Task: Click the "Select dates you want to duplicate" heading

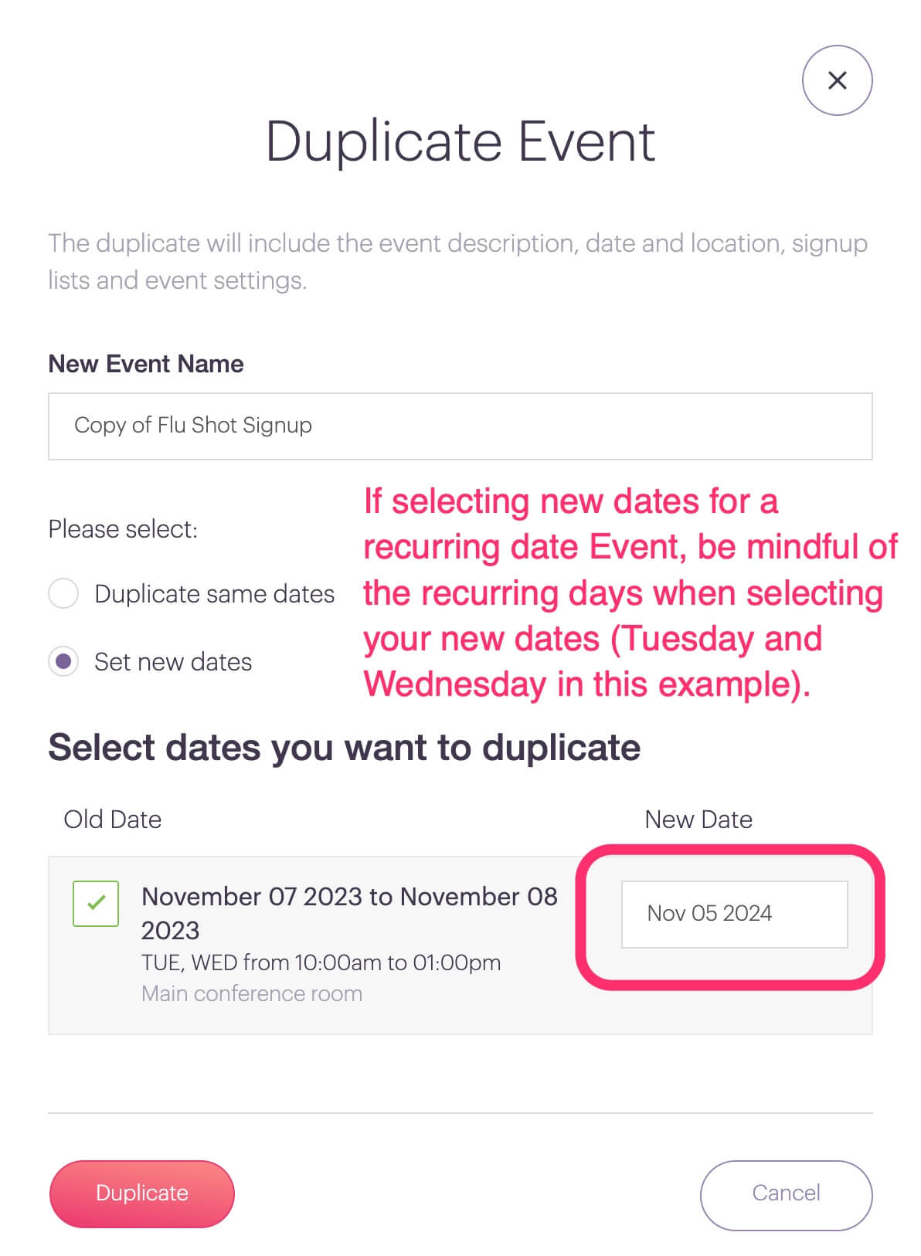Action: click(344, 748)
